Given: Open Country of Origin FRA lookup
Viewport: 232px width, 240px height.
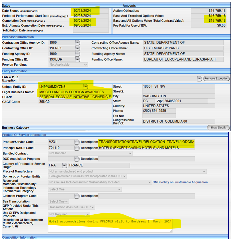Looking at the screenshot, I should [65, 165].
